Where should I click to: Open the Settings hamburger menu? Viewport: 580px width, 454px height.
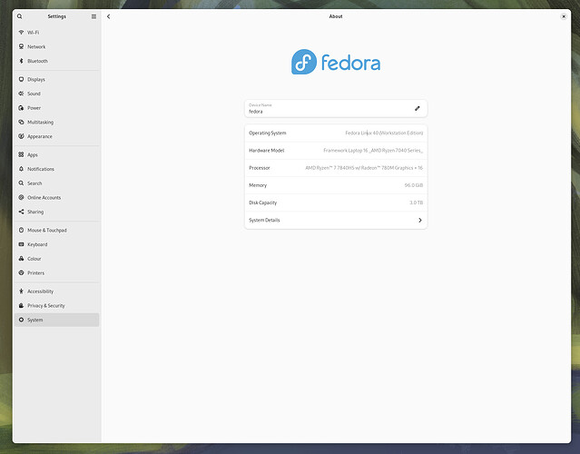tap(93, 16)
